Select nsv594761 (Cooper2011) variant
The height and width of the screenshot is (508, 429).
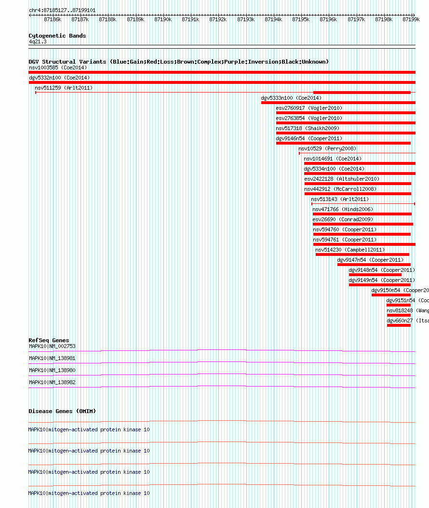coord(345,240)
